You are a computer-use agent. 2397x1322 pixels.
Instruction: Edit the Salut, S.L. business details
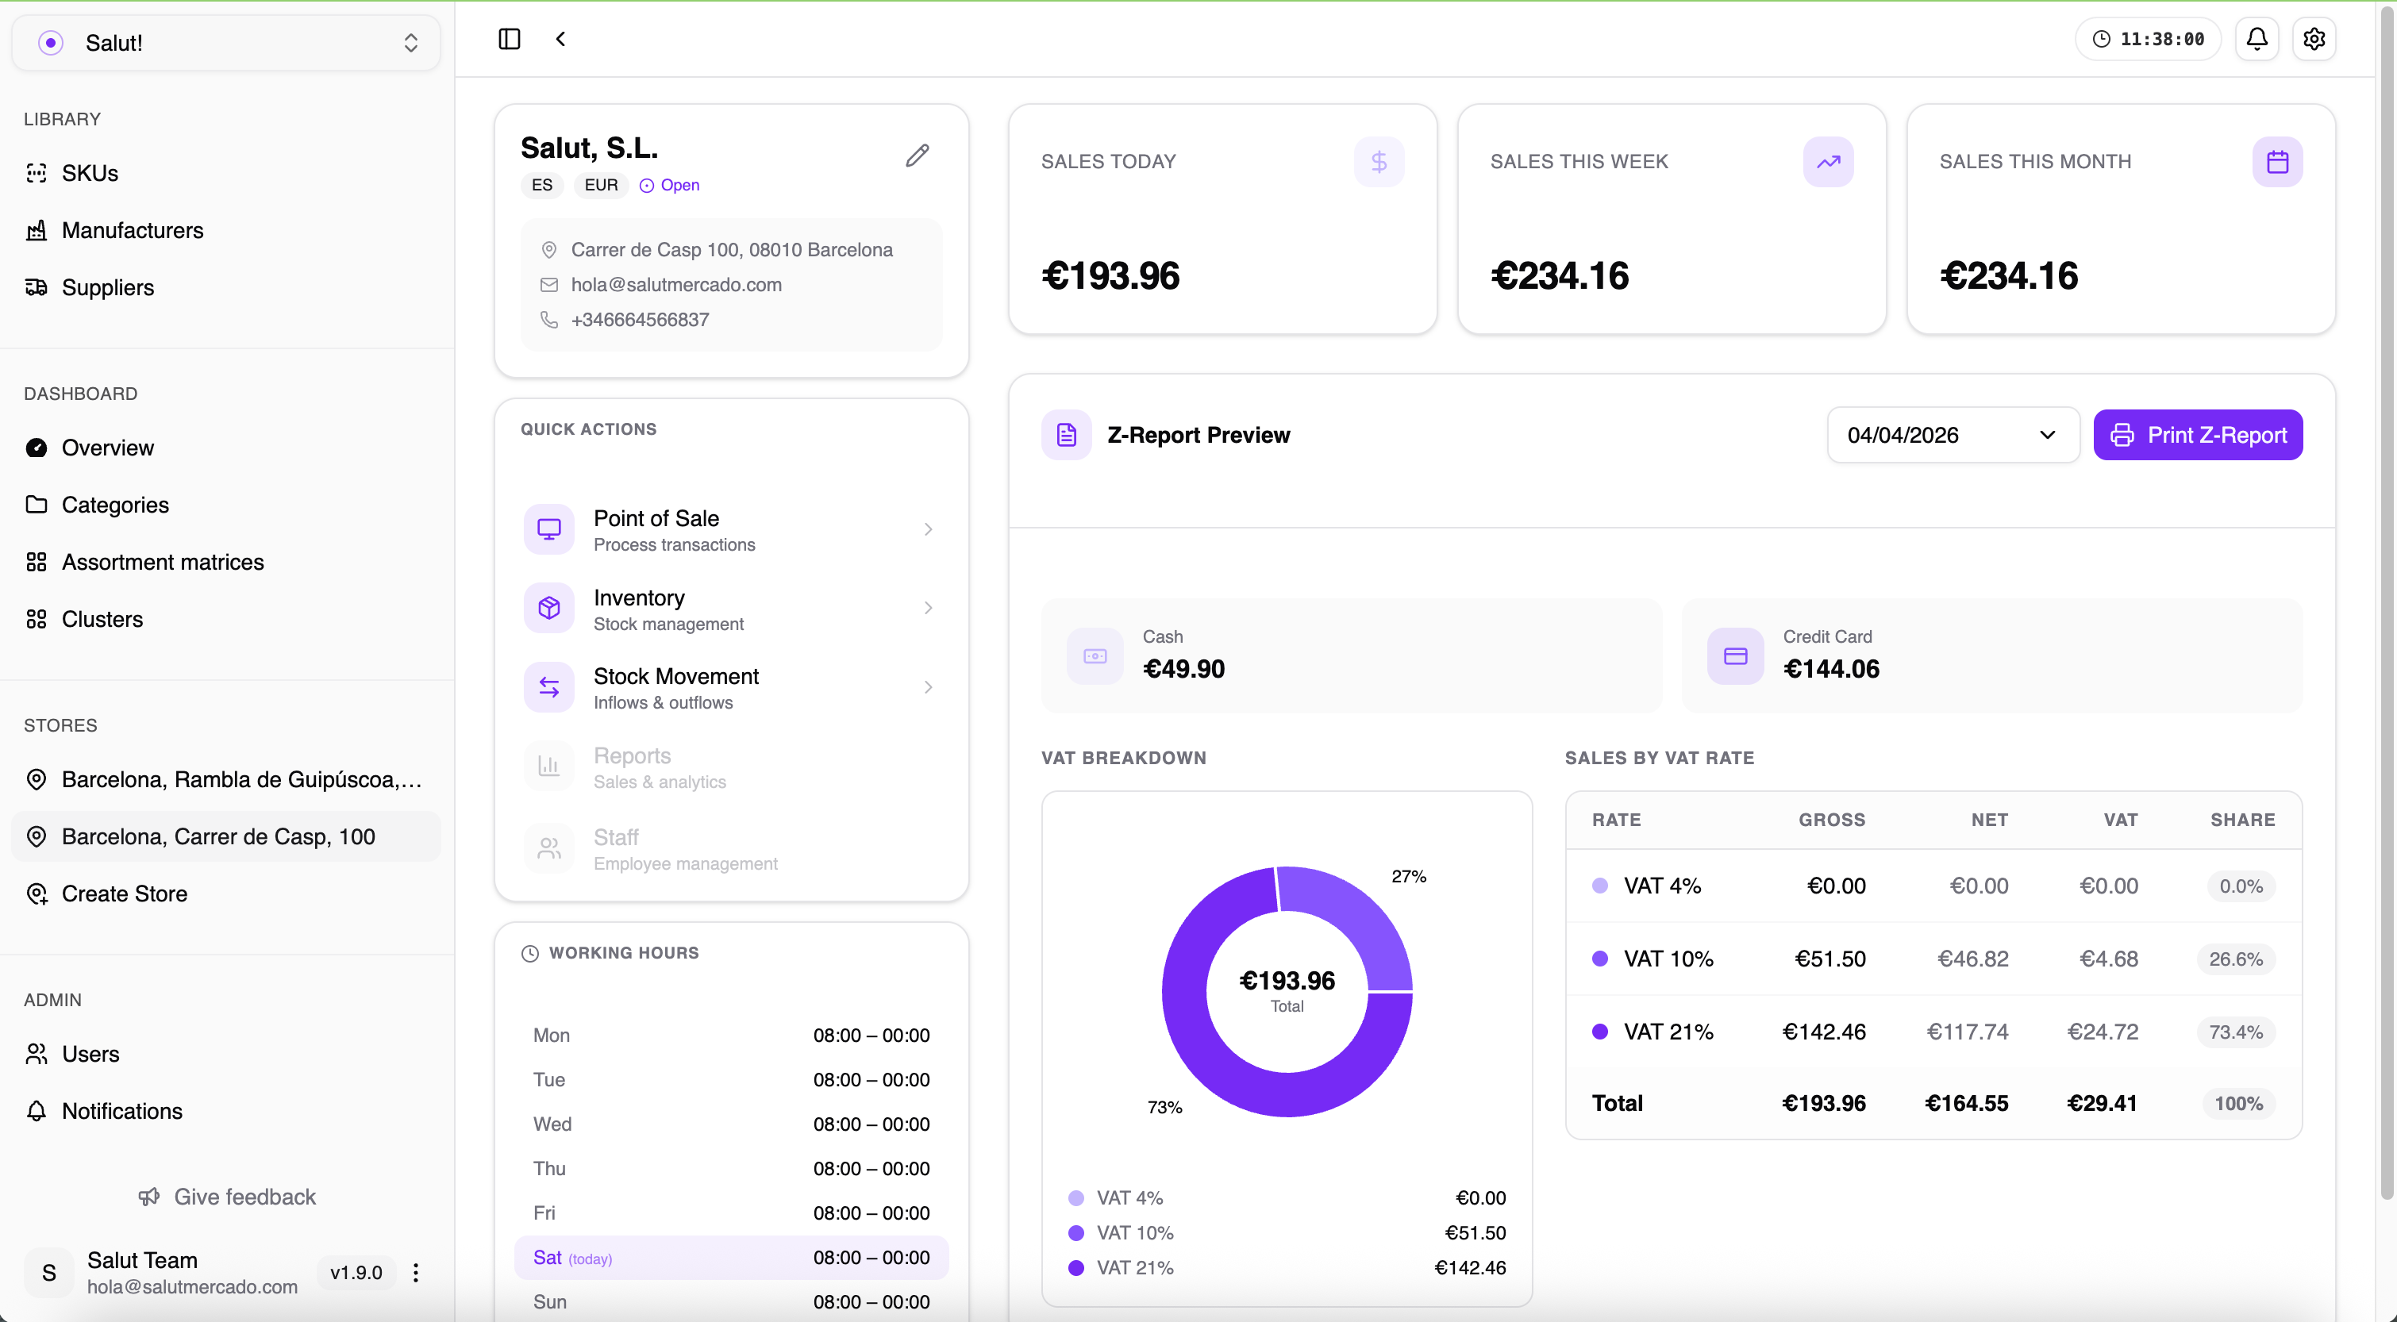click(x=918, y=156)
